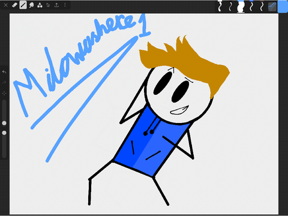Image resolution: width=288 pixels, height=216 pixels.
Task: Select the first white-topped brush preset
Action: 220,6
